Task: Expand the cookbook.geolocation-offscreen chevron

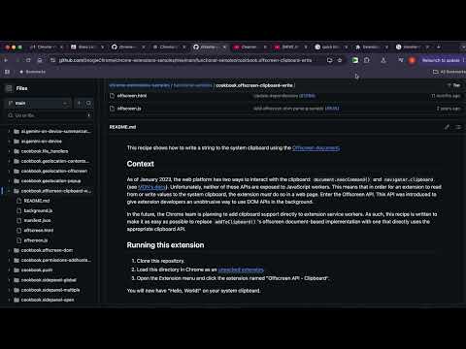Action: tap(9, 171)
